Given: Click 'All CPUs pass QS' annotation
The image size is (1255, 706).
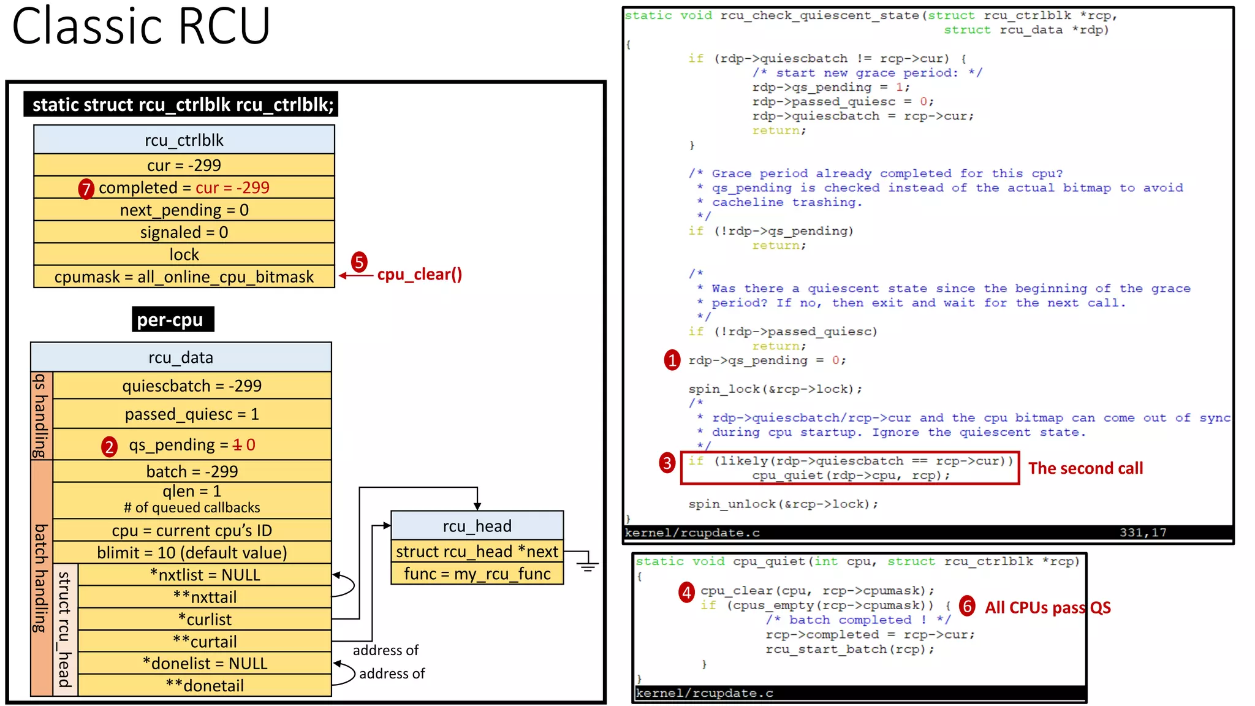Looking at the screenshot, I should 1047,607.
